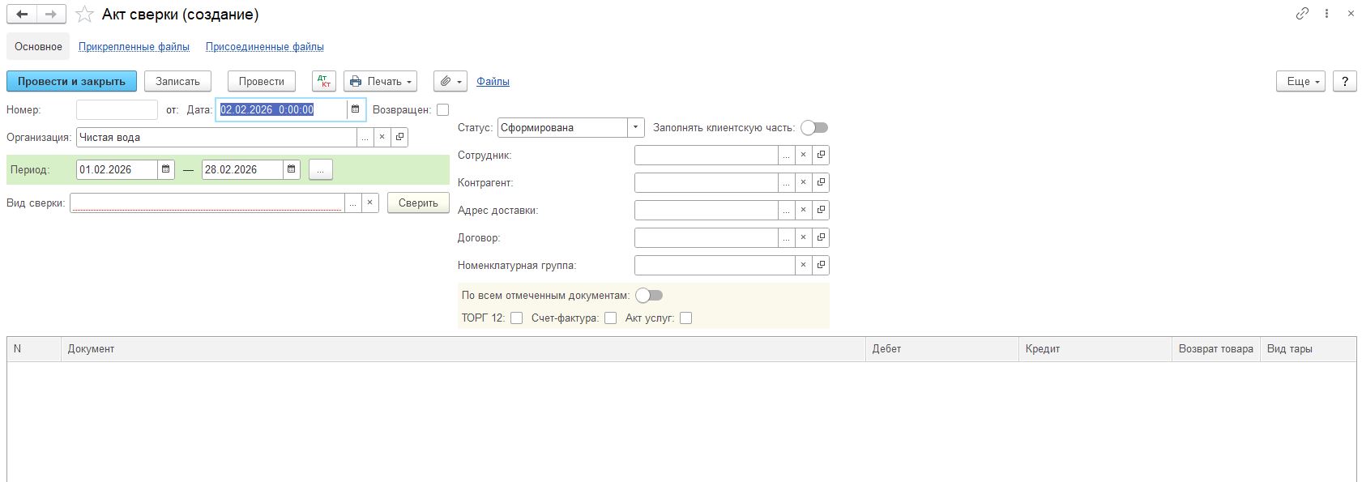Open calendar picker for Дата field
Image resolution: width=1362 pixels, height=482 pixels.
click(355, 109)
